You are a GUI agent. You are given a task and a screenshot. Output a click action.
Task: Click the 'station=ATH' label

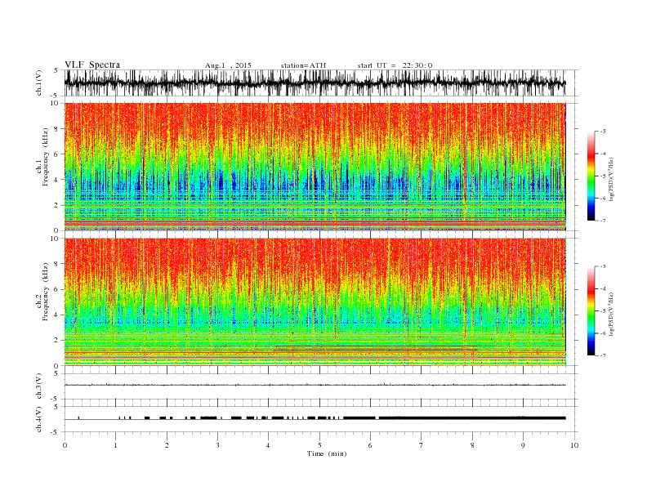[x=303, y=65]
